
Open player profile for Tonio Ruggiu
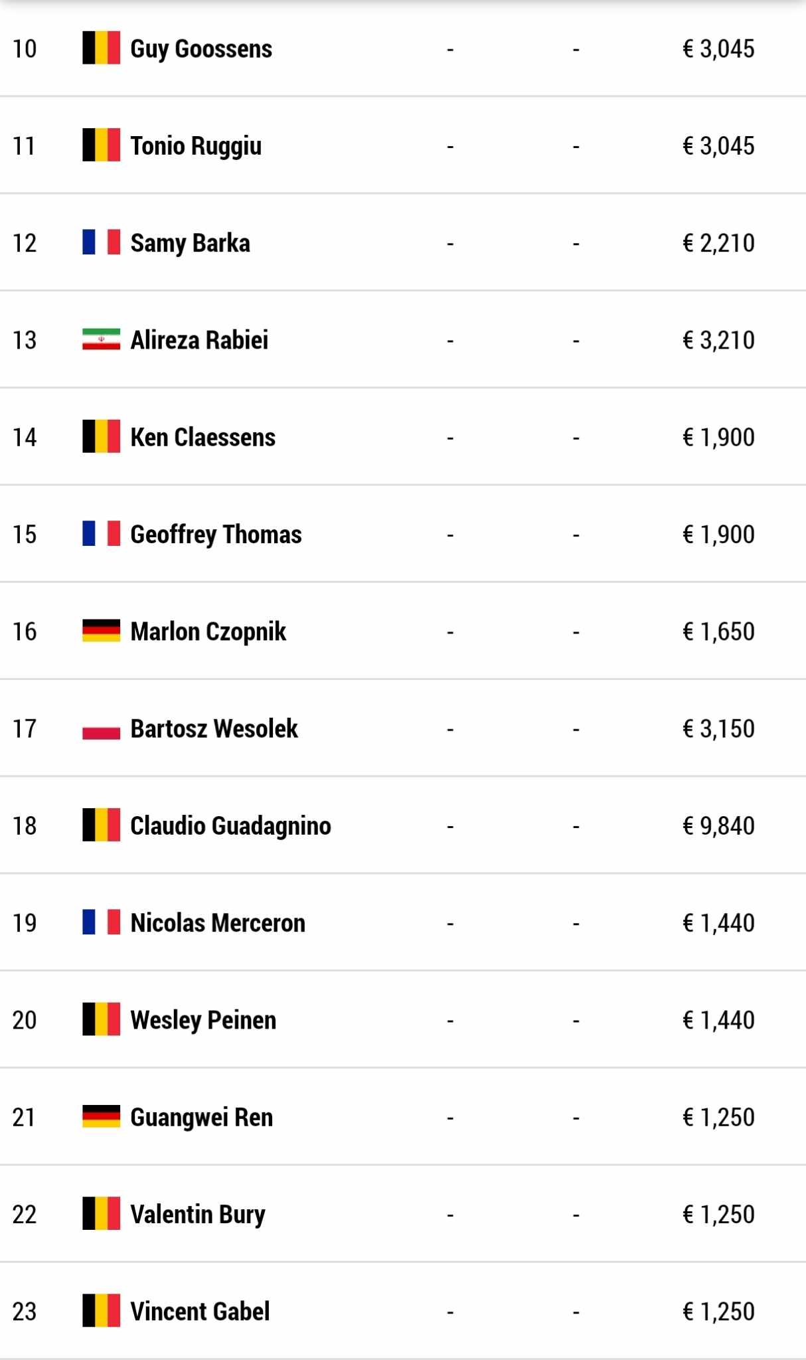[196, 146]
